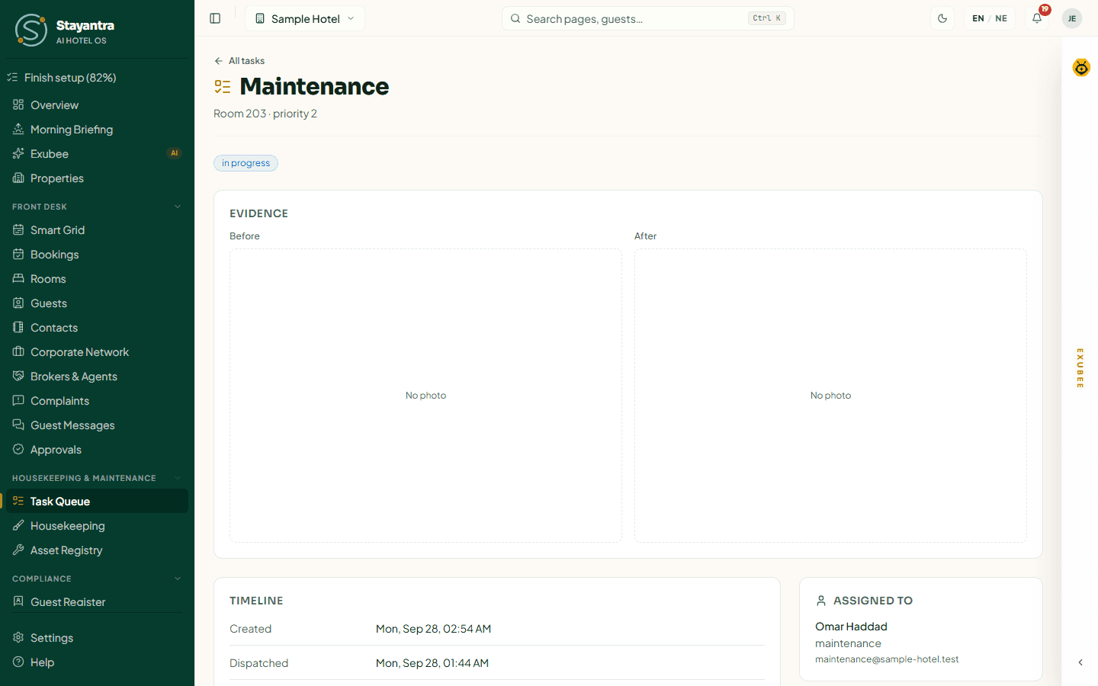Screen dimensions: 1098x686
Task: Toggle the sidebar panel icon
Action: 215,18
